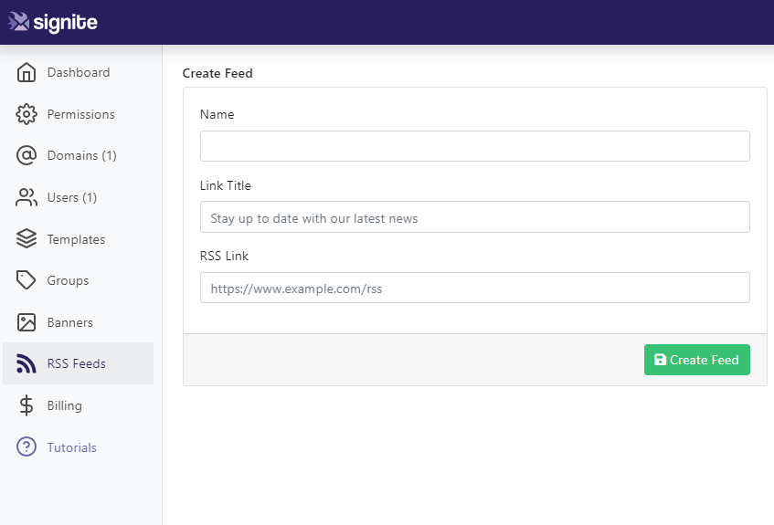Open the Dashboard menu item
Viewport: 774px width, 525px height.
(78, 72)
